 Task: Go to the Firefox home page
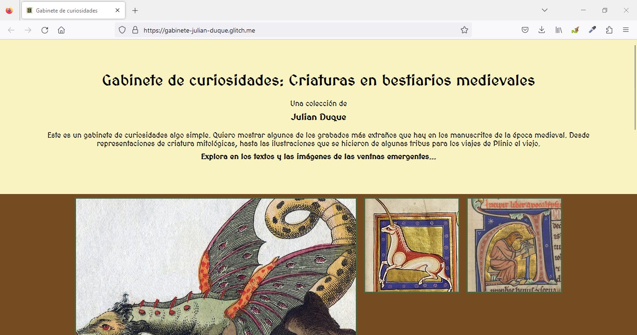(x=61, y=30)
